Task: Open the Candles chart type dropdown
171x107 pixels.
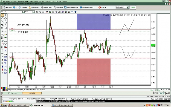Action: (x=24, y=12)
